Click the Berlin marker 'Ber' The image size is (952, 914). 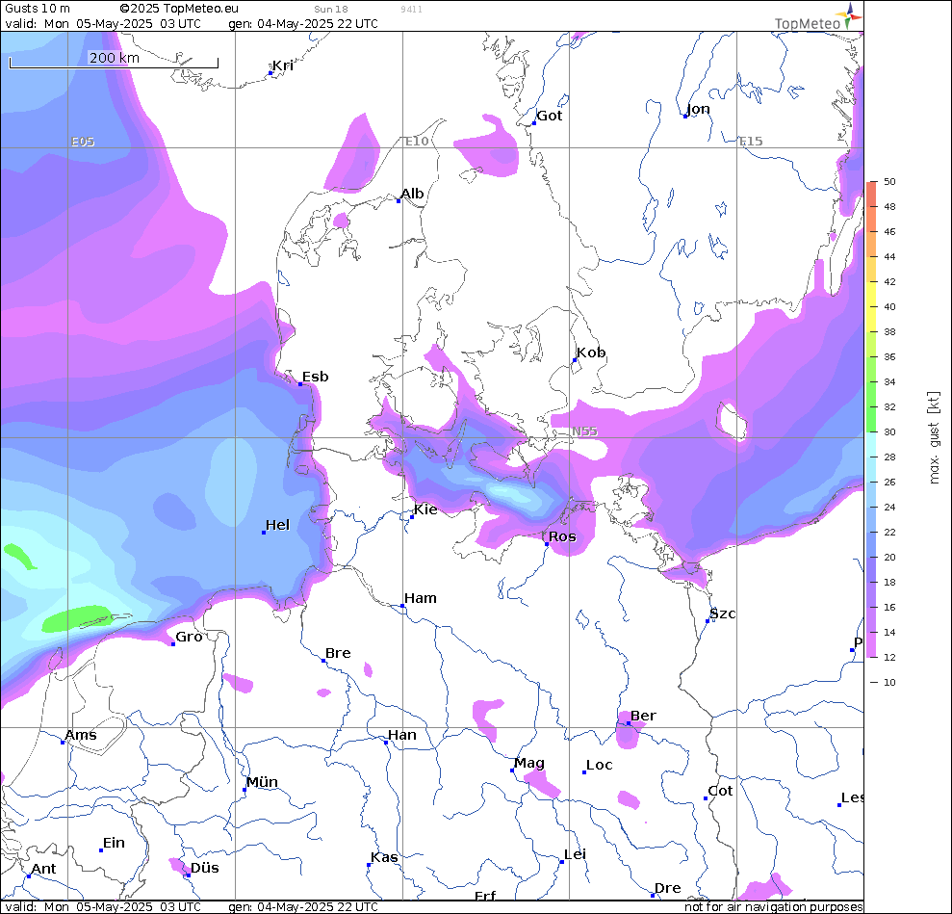[x=629, y=723]
